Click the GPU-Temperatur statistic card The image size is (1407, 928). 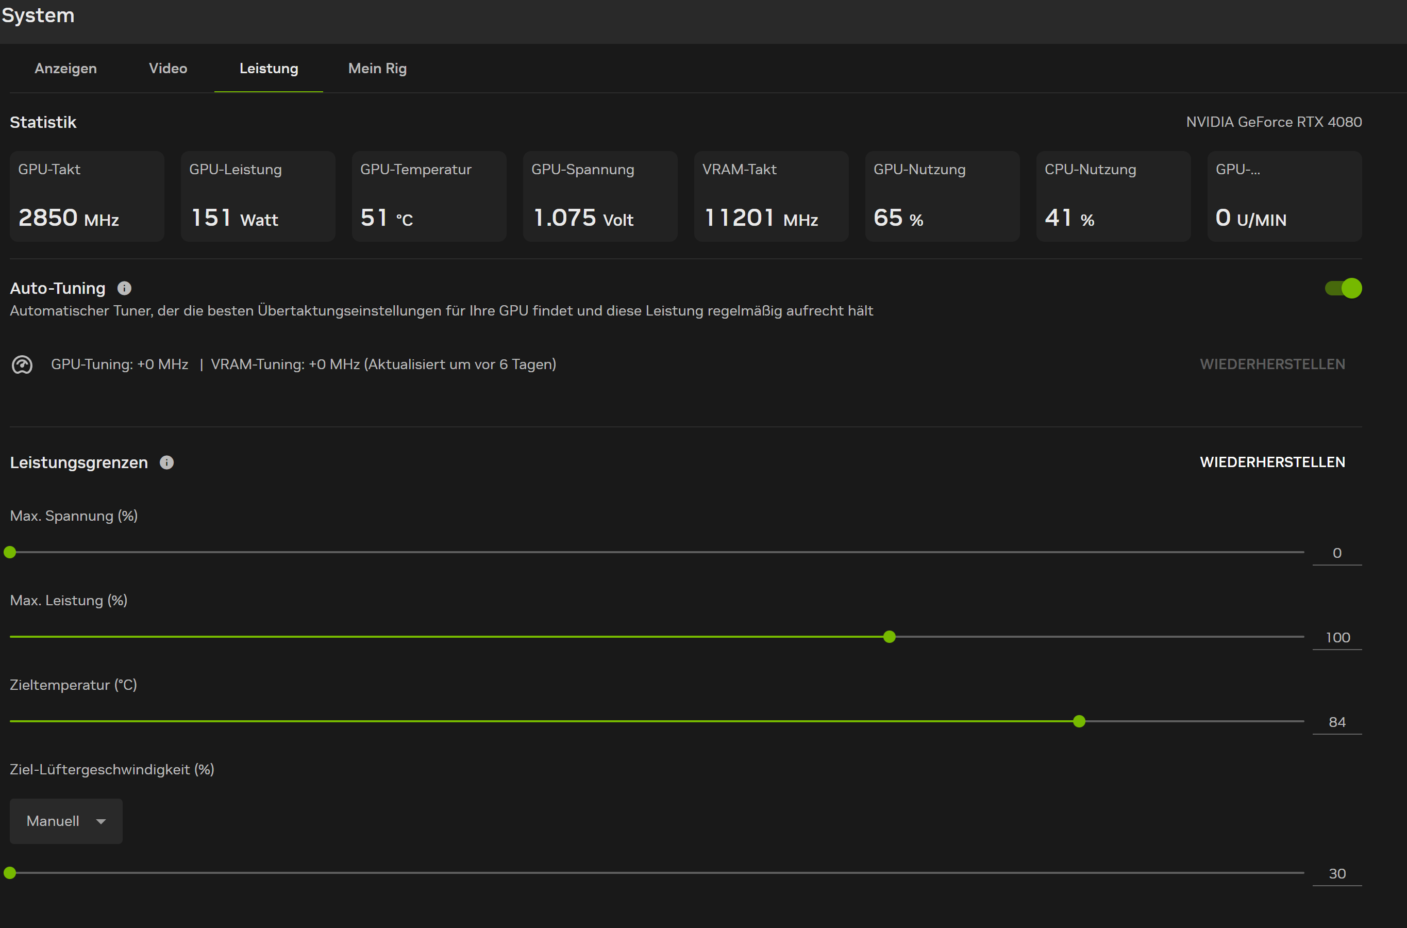[429, 196]
